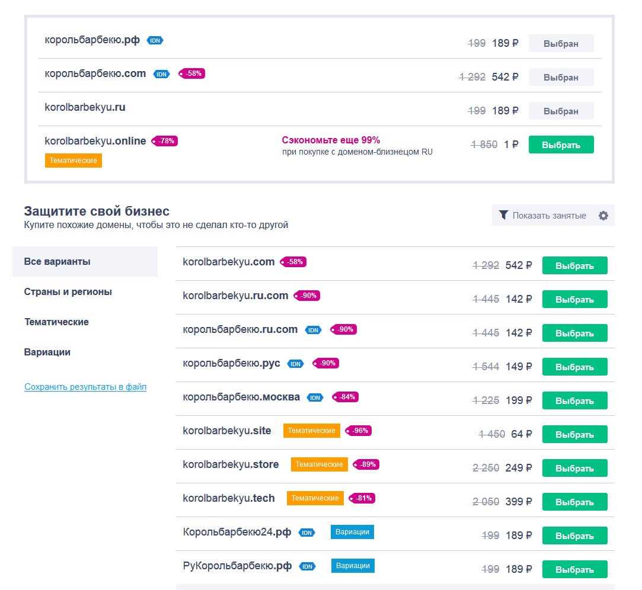Click the IDN badge for РуКорольбарбекю.рф
The height and width of the screenshot is (590, 642).
(x=307, y=566)
